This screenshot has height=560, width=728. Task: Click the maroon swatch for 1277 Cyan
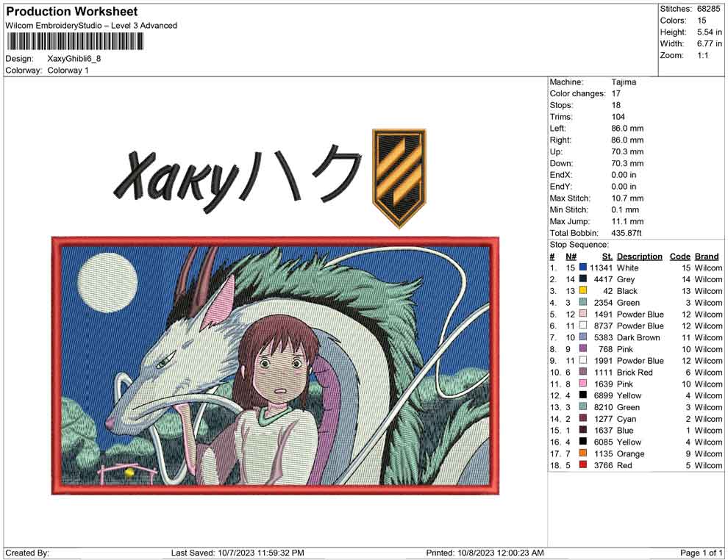tap(583, 418)
